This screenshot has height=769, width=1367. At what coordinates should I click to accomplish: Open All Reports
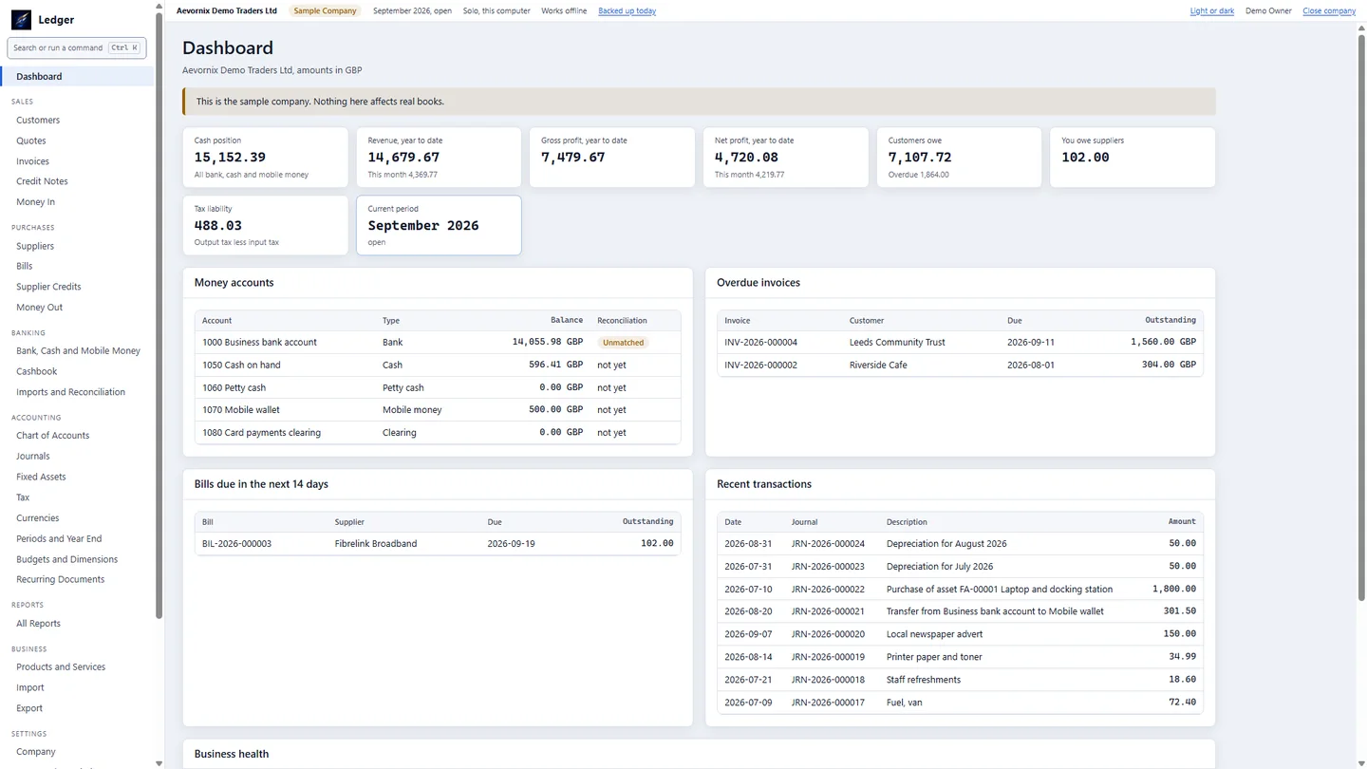pyautogui.click(x=38, y=624)
